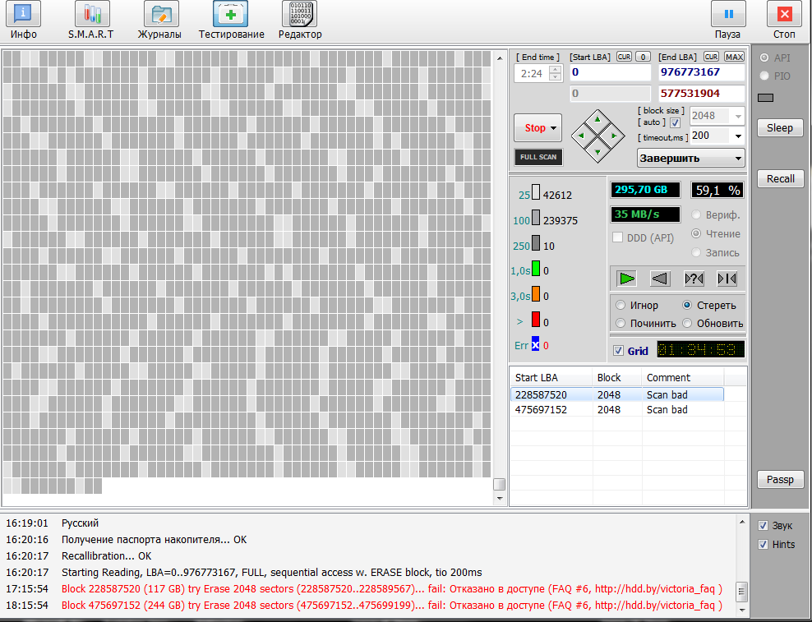Click the Sleep button

(x=780, y=127)
